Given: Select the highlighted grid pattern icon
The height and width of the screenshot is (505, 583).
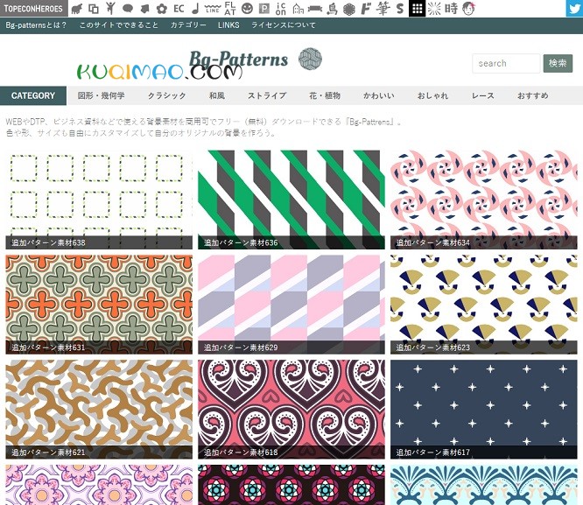Looking at the screenshot, I should pyautogui.click(x=418, y=8).
